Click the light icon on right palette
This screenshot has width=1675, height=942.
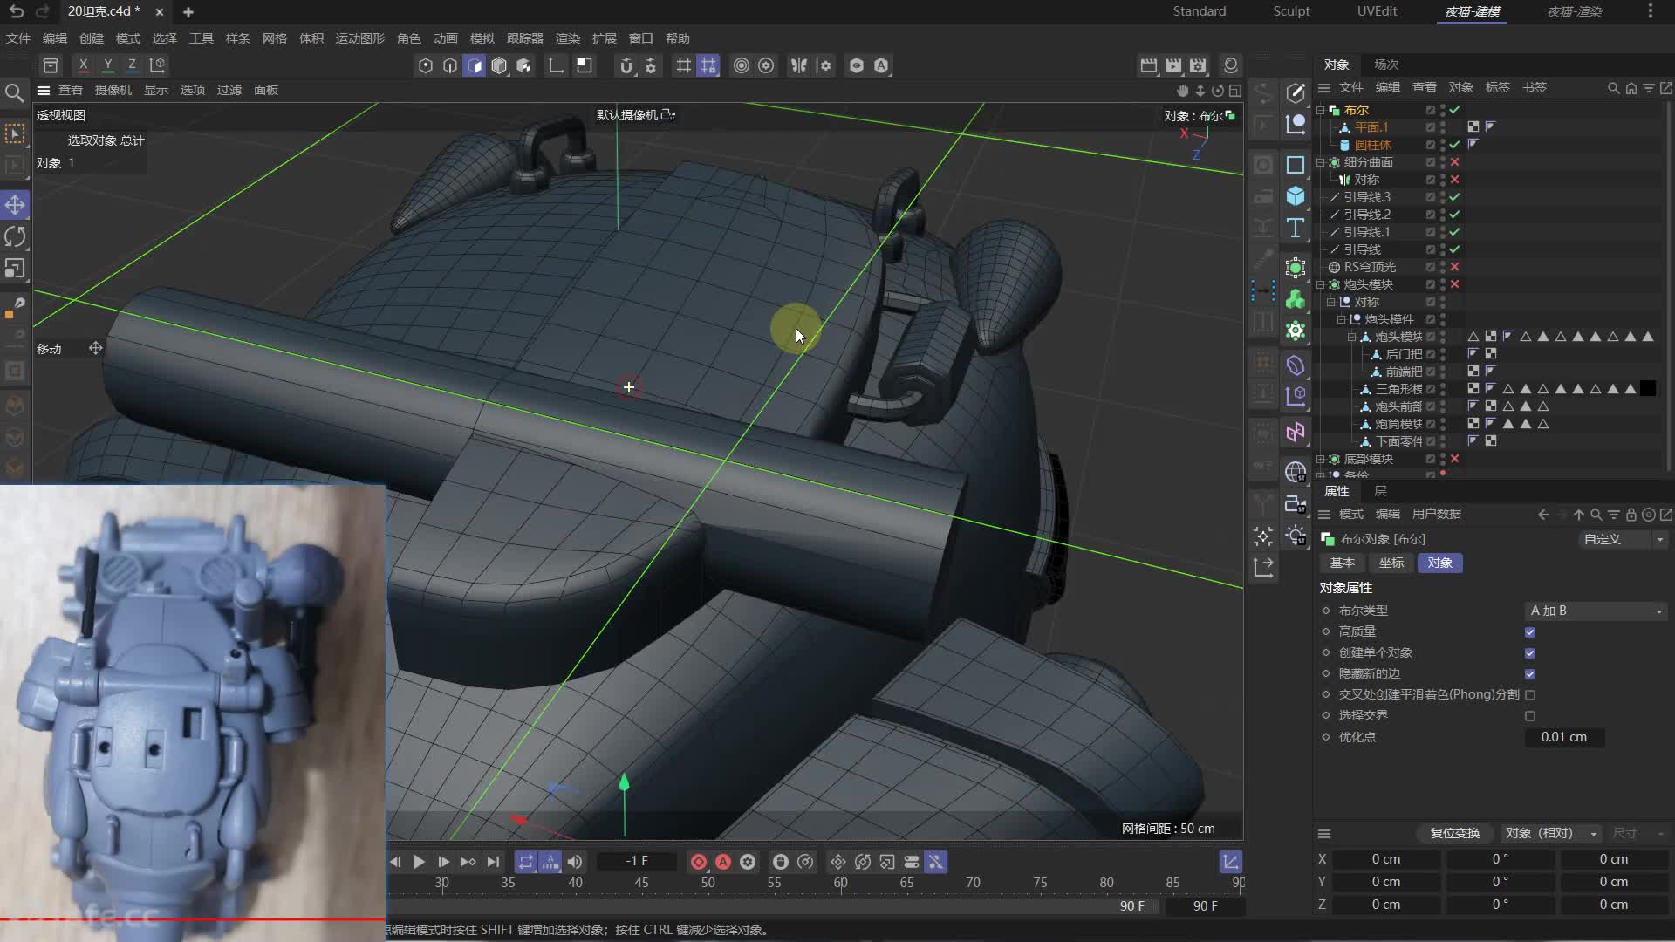coord(1296,536)
